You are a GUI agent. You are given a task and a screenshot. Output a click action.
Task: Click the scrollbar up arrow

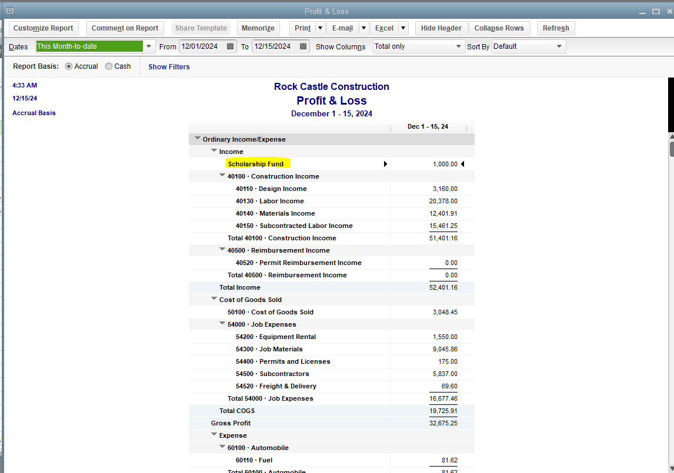[672, 136]
